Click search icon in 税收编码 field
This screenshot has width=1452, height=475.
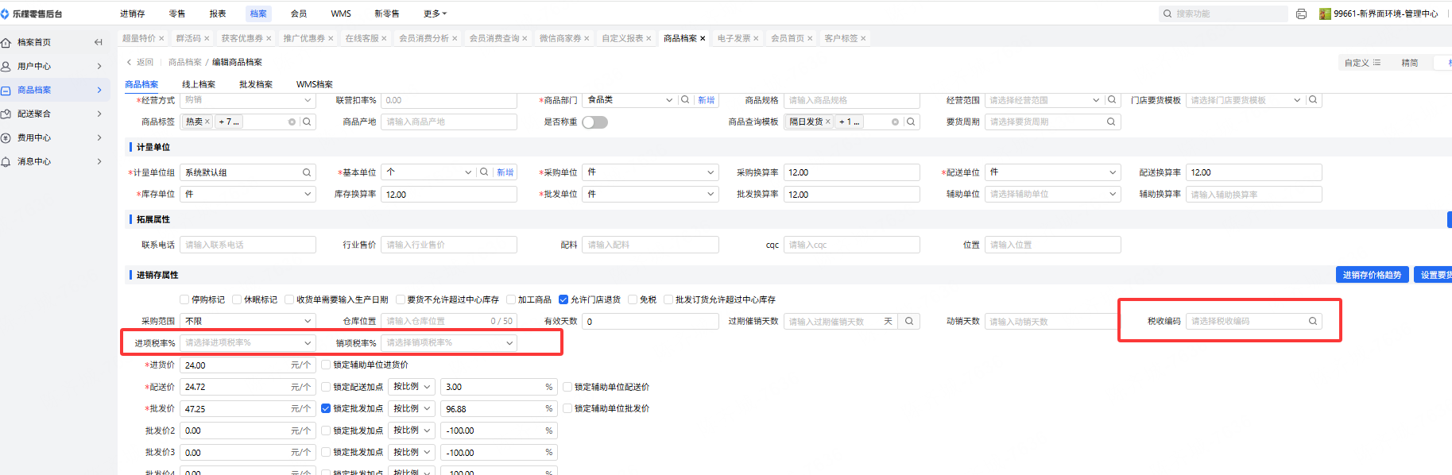pos(1313,321)
